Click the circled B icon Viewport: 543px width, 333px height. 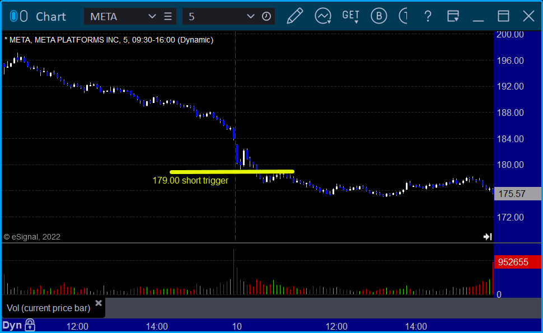tap(379, 16)
